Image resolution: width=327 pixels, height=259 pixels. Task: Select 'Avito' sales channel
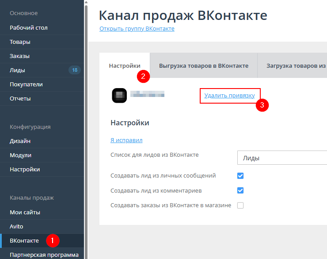coord(16,226)
